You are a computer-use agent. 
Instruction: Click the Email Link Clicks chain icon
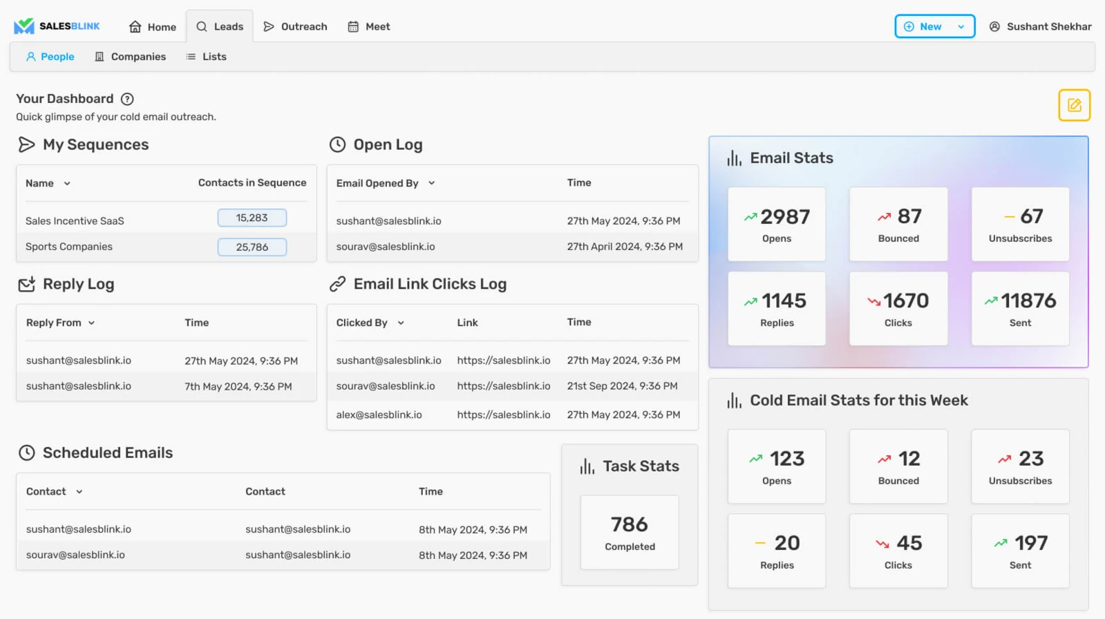click(x=337, y=284)
